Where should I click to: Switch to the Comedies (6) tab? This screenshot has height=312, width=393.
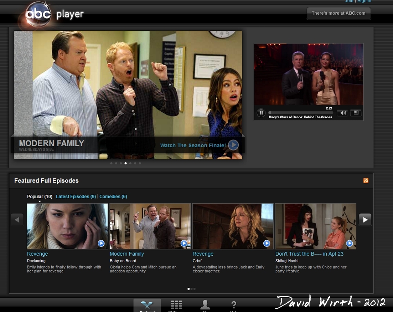(113, 196)
